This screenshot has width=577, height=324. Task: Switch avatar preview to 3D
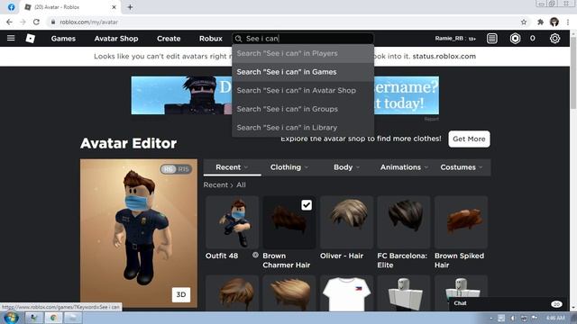pyautogui.click(x=181, y=294)
